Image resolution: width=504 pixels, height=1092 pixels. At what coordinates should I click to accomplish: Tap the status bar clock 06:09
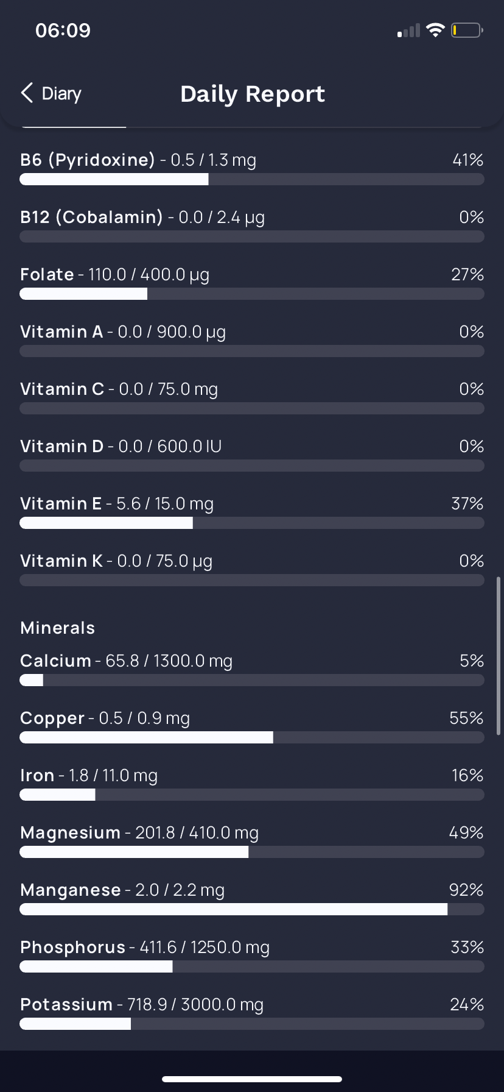tap(63, 30)
